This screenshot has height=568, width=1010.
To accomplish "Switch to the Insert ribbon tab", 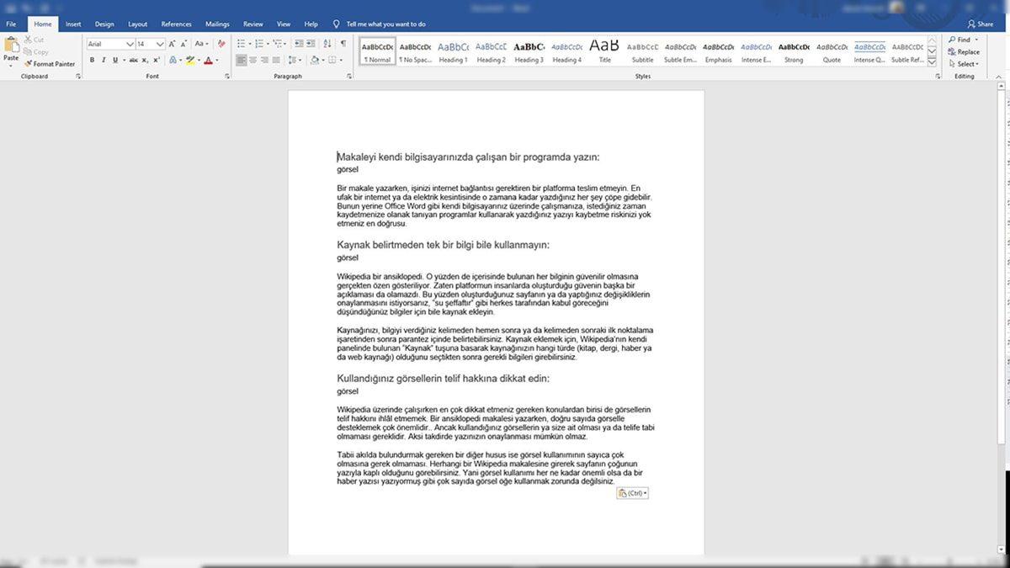I will tap(73, 24).
